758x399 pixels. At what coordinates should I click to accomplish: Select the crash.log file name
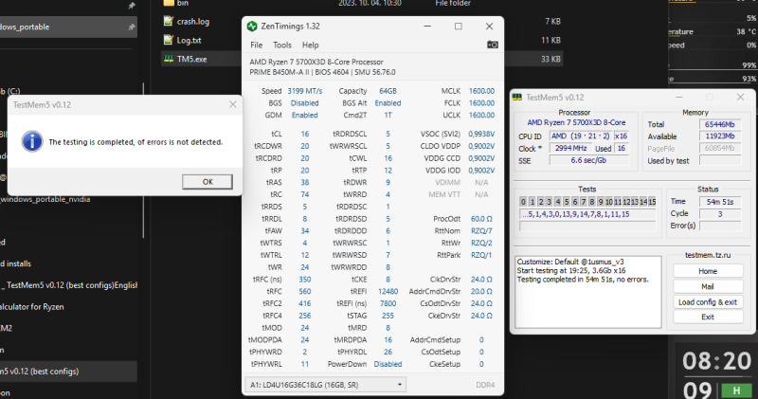(x=193, y=22)
